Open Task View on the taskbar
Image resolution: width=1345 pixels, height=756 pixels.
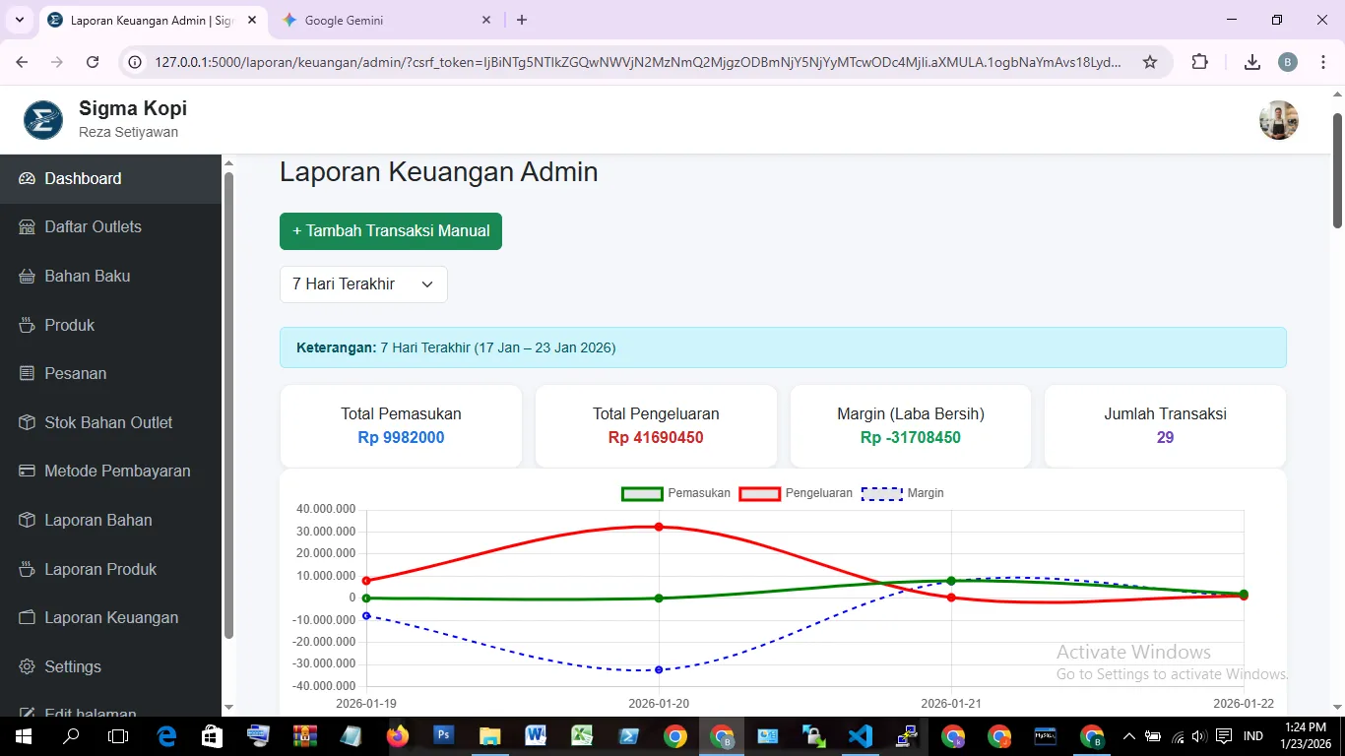point(118,736)
